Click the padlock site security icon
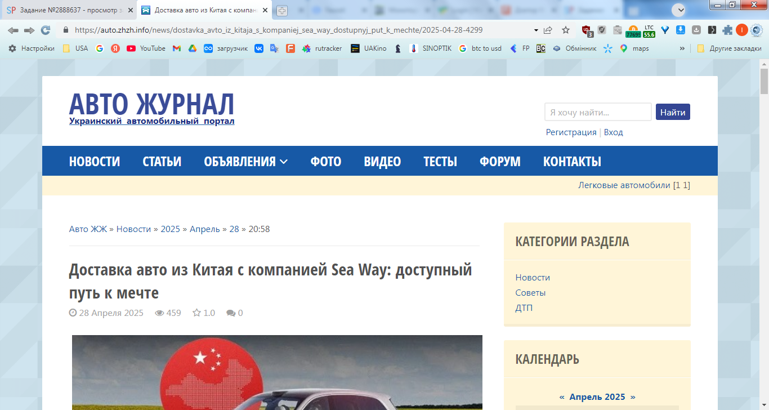The height and width of the screenshot is (410, 769). click(66, 30)
